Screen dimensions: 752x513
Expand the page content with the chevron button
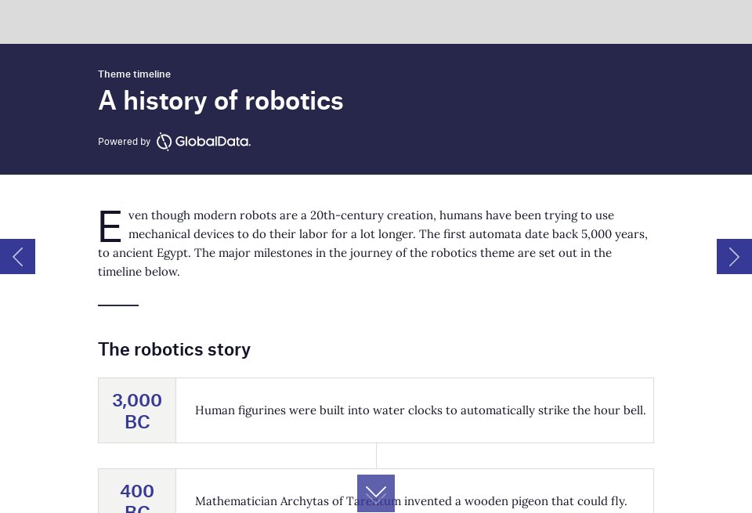pos(376,493)
